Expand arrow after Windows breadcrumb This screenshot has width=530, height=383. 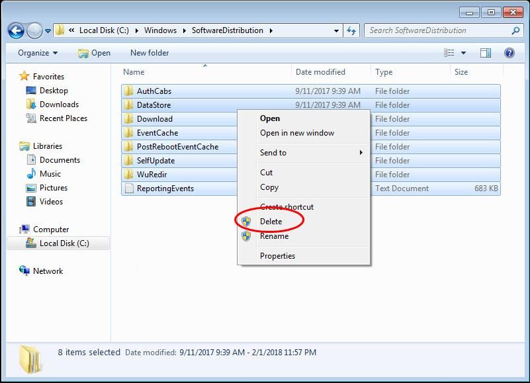184,31
